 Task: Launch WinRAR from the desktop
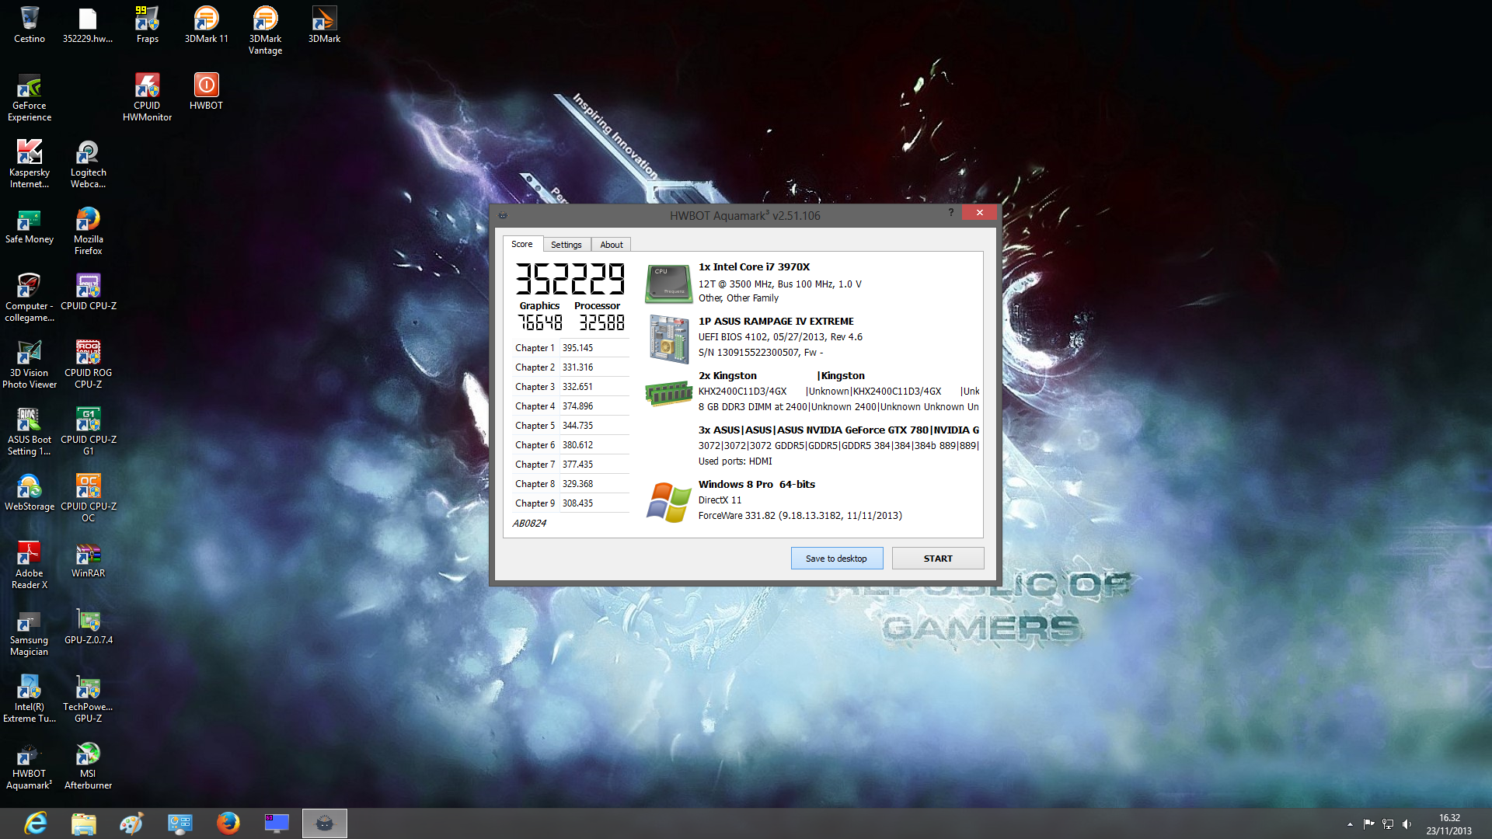click(88, 560)
